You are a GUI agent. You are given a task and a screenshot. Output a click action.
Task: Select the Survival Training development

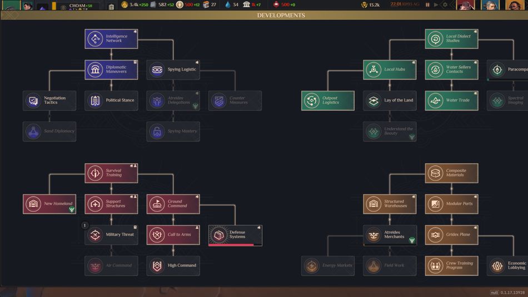tap(111, 173)
